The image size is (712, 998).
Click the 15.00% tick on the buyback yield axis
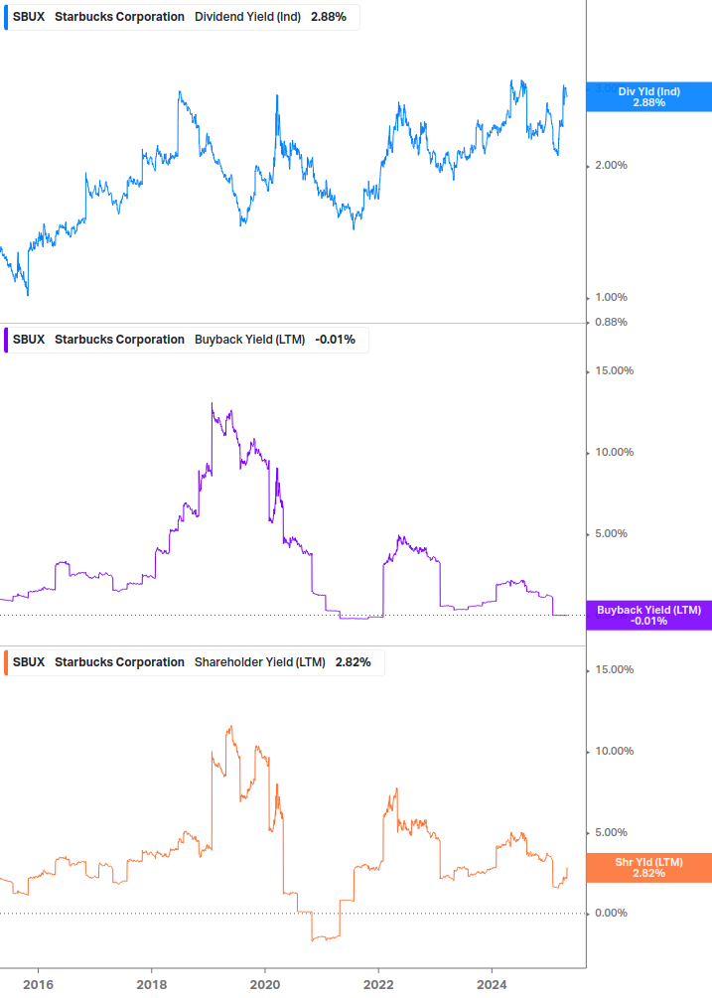click(x=614, y=371)
